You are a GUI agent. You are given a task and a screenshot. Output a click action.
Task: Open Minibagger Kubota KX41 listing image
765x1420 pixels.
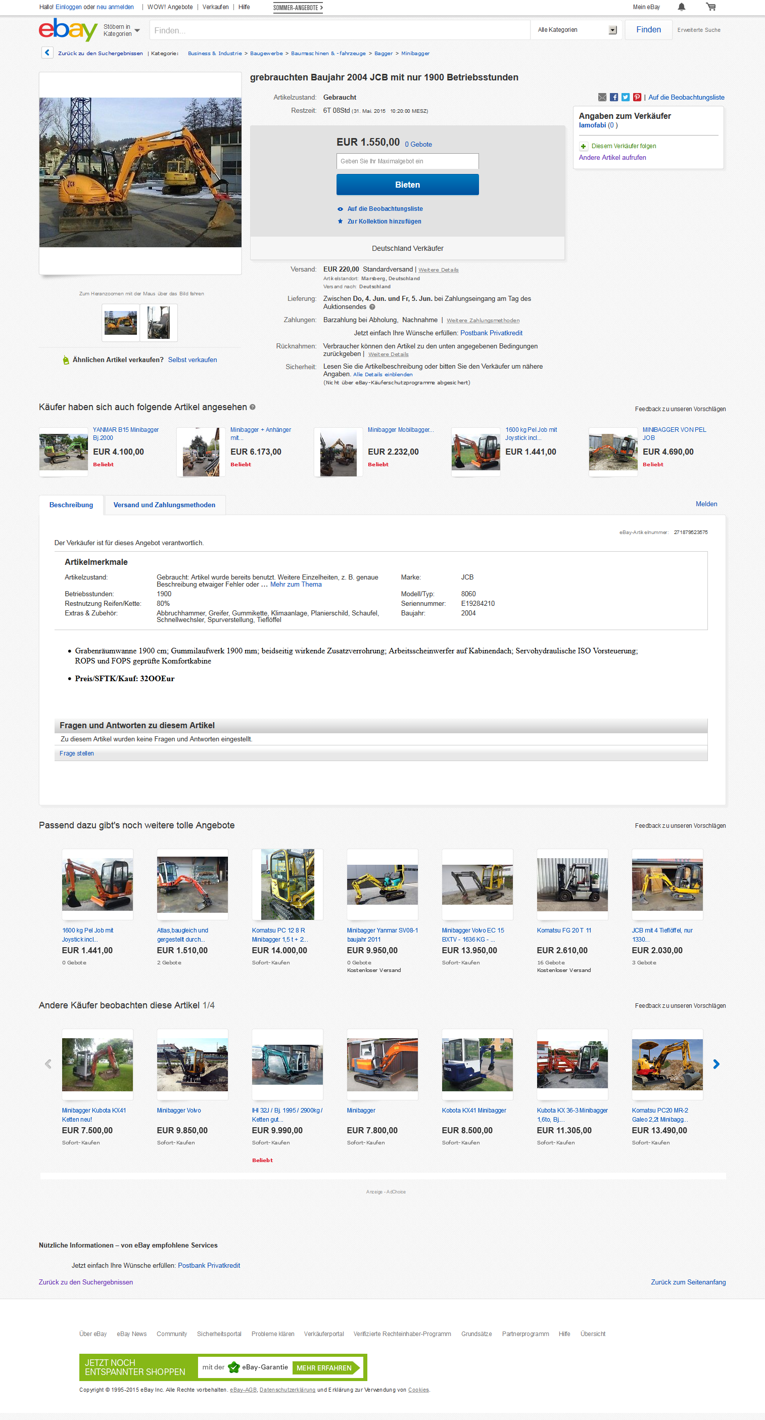pyautogui.click(x=98, y=1064)
